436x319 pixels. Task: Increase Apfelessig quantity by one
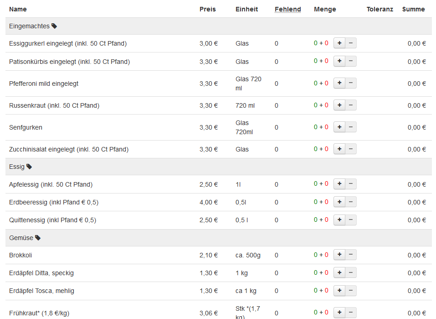coord(339,184)
